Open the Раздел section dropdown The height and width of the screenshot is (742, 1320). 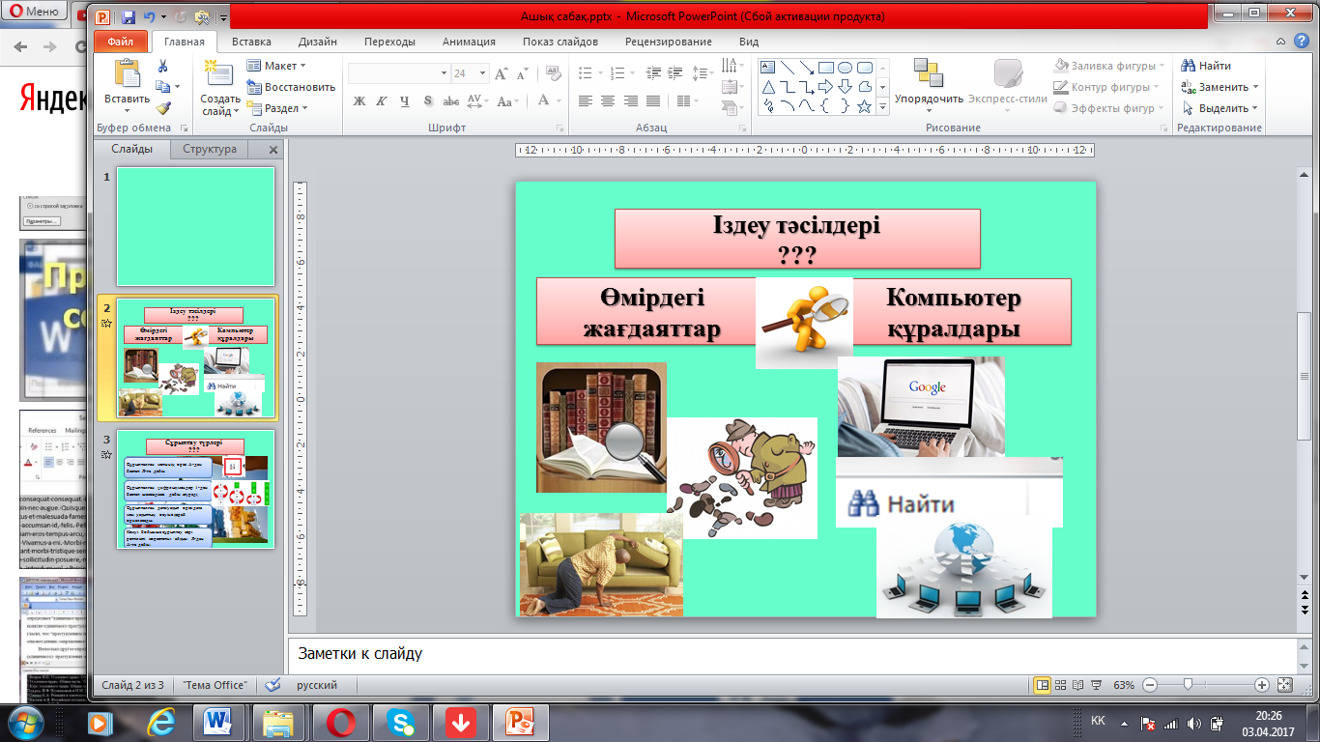point(277,108)
